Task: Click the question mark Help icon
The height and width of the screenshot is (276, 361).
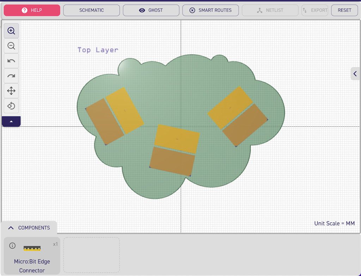Action: coord(24,10)
